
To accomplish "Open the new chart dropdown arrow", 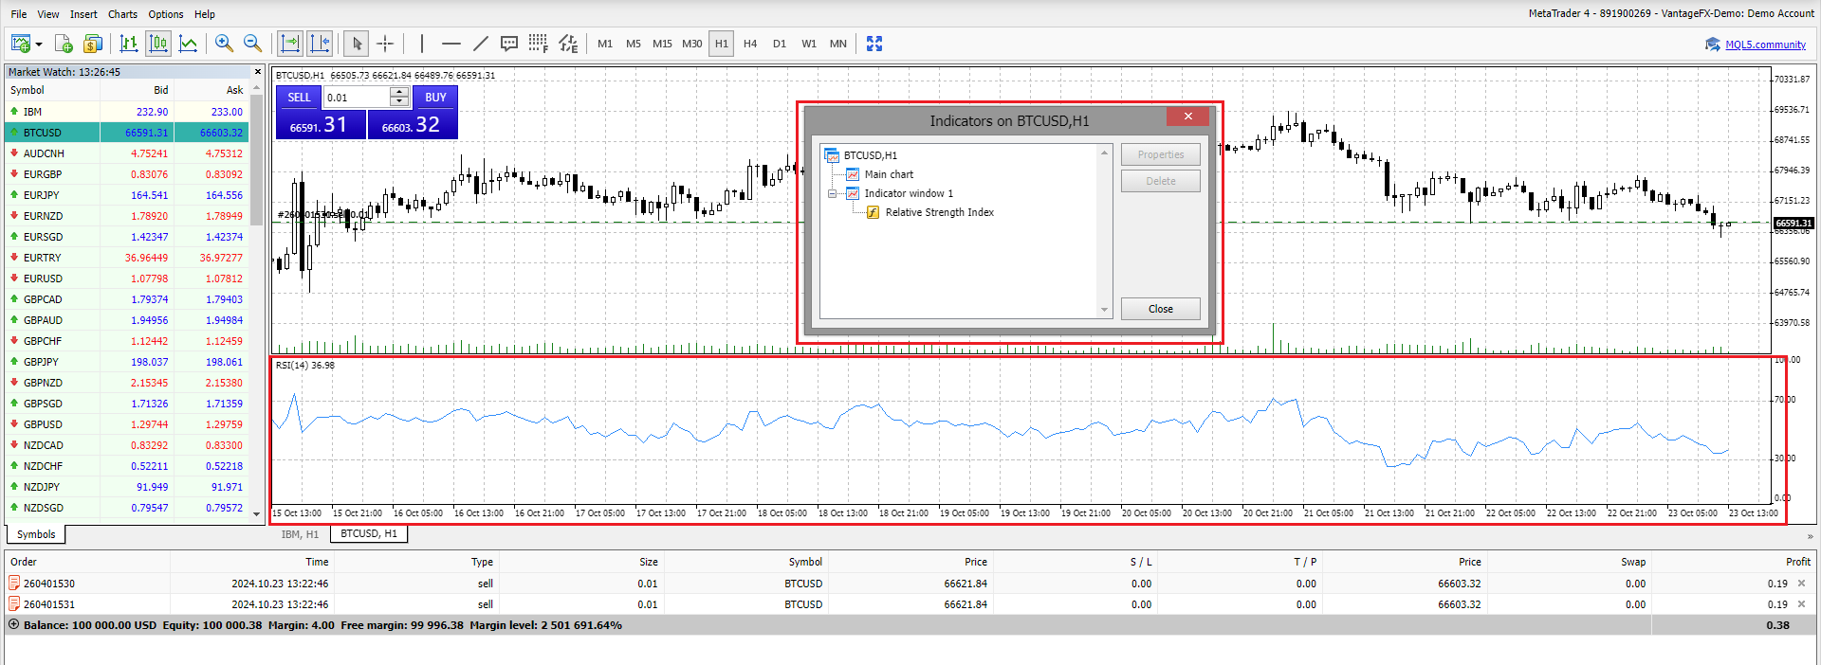I will (x=39, y=45).
